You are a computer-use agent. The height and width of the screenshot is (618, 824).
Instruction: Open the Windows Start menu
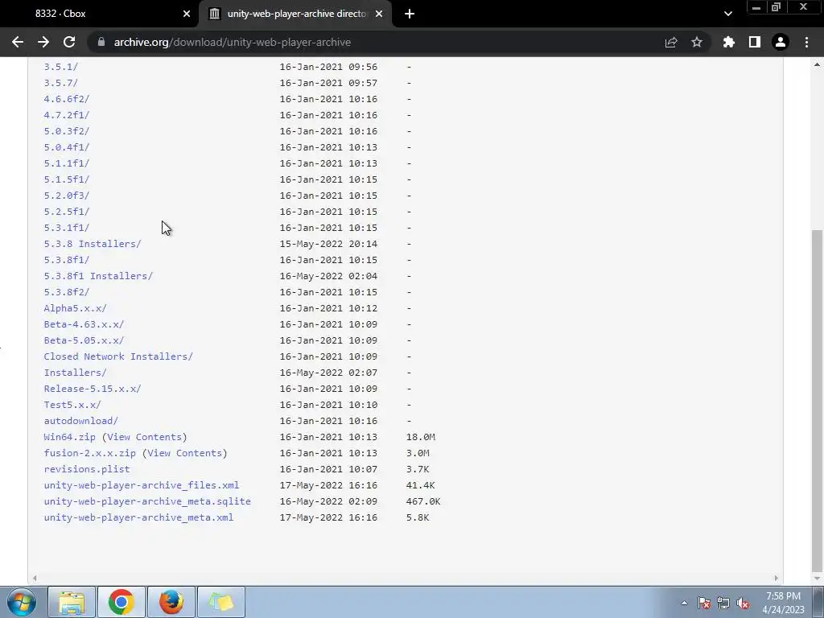click(22, 602)
